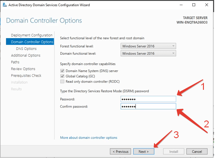The height and width of the screenshot is (158, 224).
Task: Open More about domain controller options link
Action: [89, 138]
